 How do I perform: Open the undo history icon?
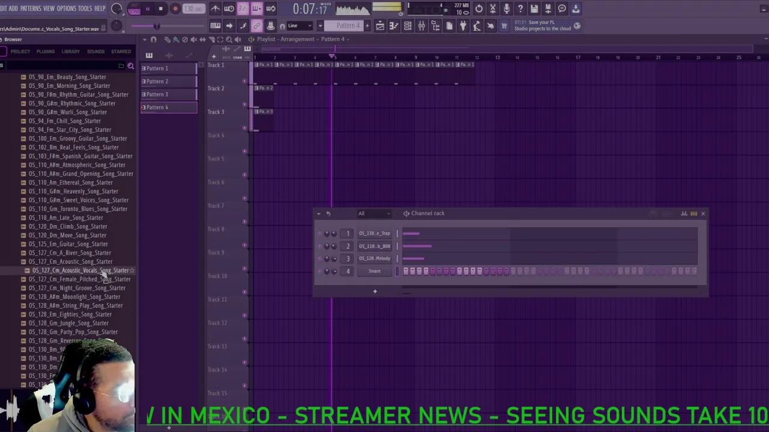pos(479,9)
